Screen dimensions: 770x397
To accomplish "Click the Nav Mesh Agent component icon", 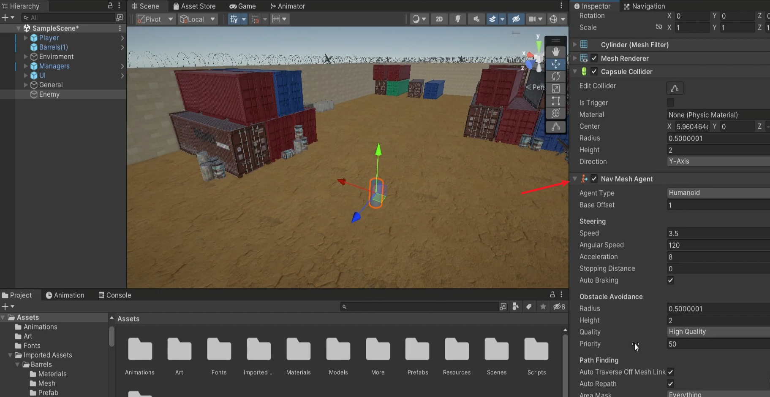I will tap(584, 179).
